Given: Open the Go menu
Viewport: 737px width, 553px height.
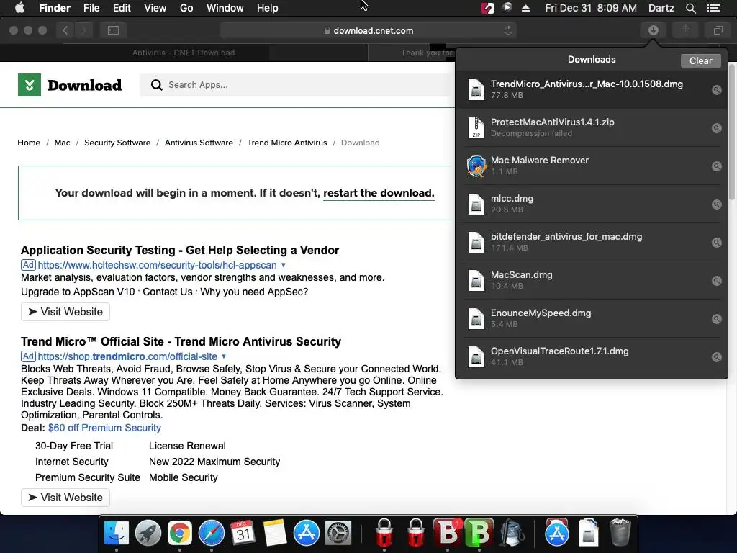Looking at the screenshot, I should (186, 8).
